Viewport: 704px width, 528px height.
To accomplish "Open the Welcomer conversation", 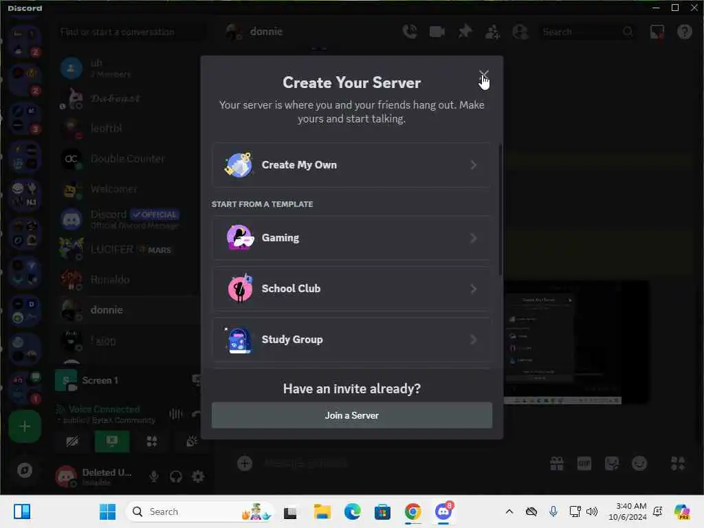I will click(128, 189).
